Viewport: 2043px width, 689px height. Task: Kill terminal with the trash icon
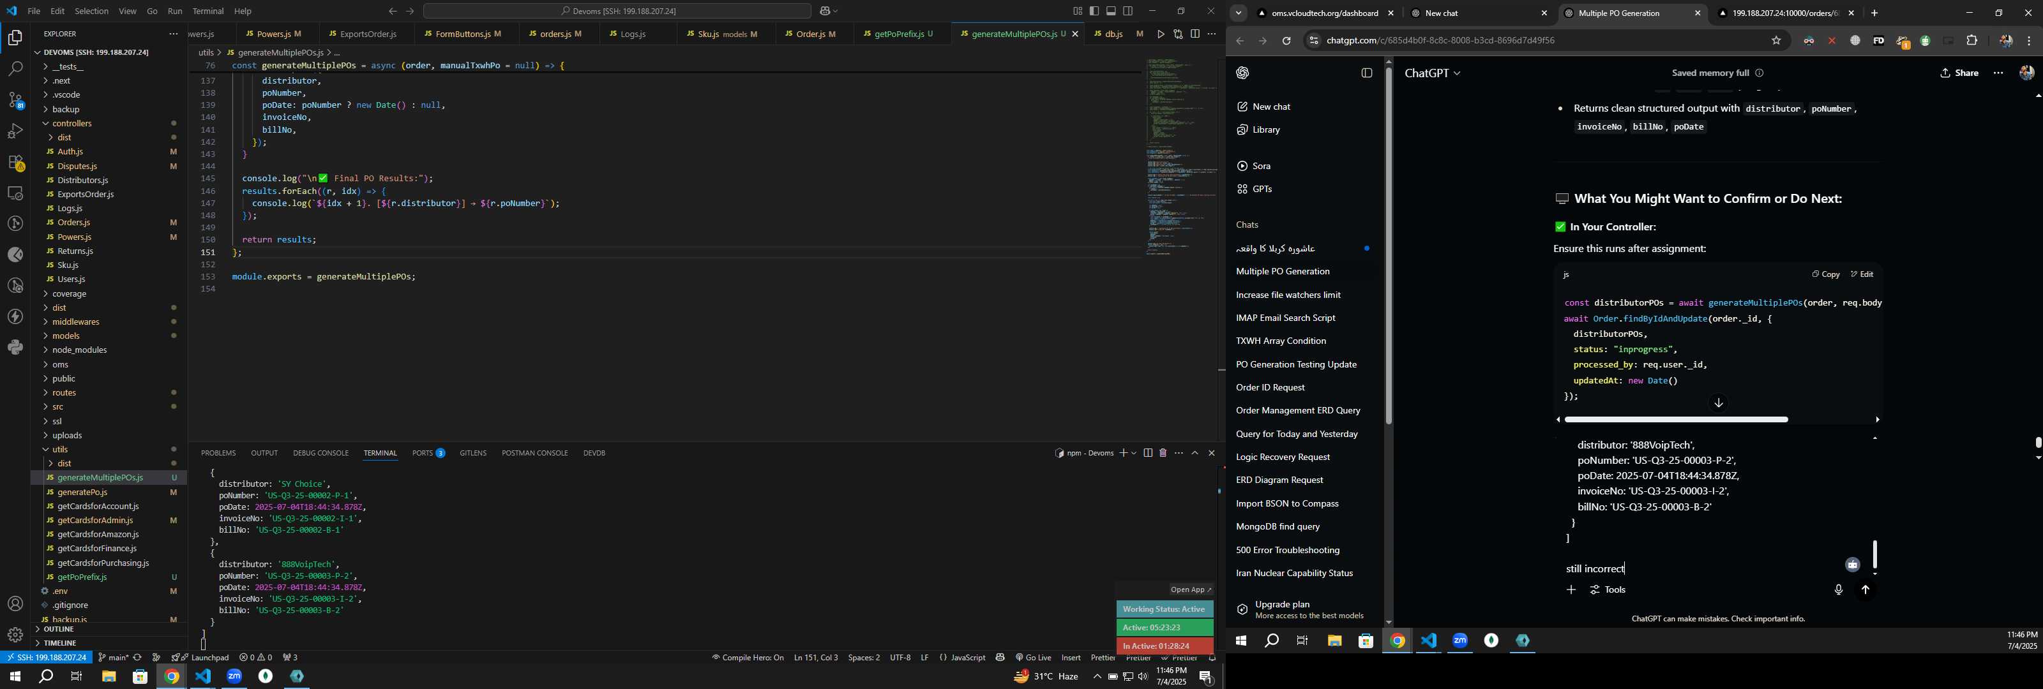[1163, 453]
